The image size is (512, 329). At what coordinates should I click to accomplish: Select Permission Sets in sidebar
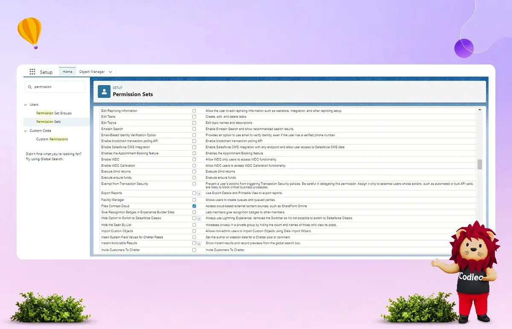click(x=48, y=122)
